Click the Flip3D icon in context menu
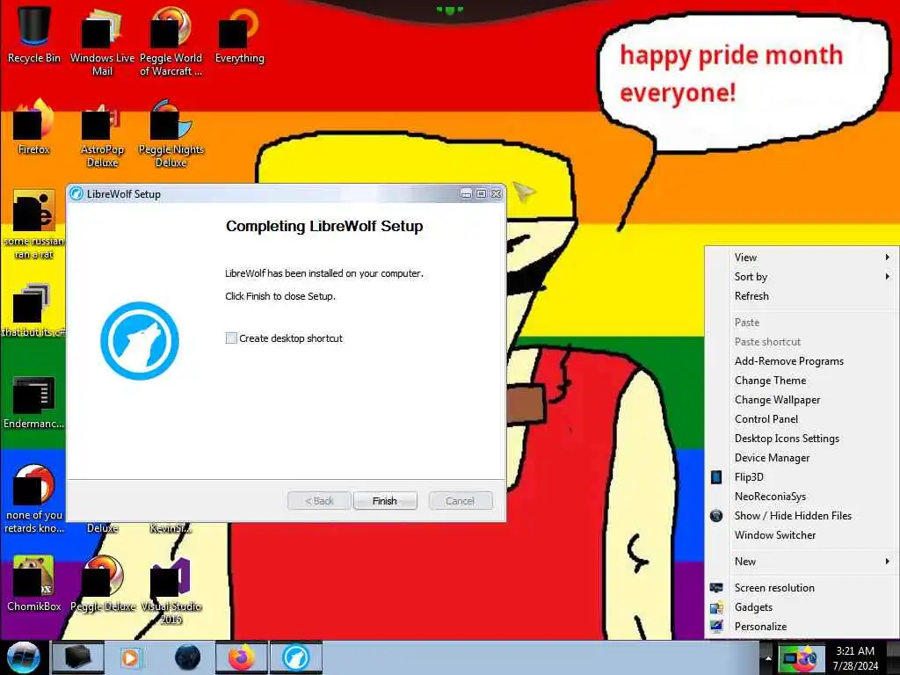The height and width of the screenshot is (675, 900). [716, 477]
